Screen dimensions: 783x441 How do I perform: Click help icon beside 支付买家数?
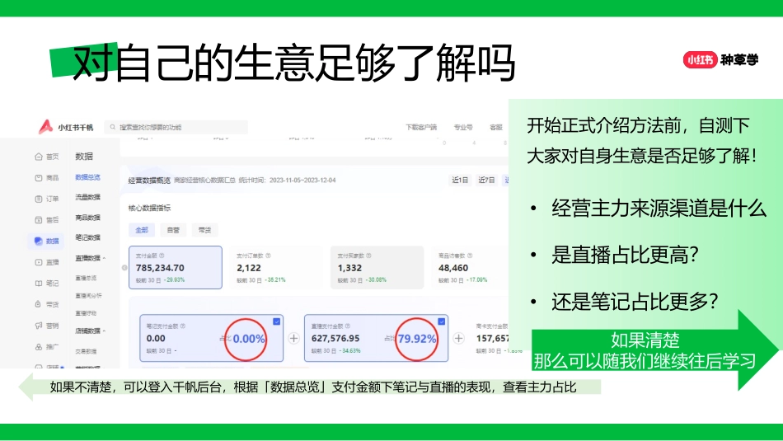368,256
